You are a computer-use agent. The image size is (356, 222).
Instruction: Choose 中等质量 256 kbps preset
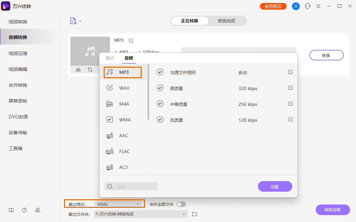[224, 104]
